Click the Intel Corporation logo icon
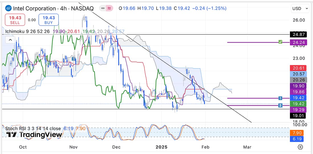The width and height of the screenshot is (313, 154). click(9, 9)
